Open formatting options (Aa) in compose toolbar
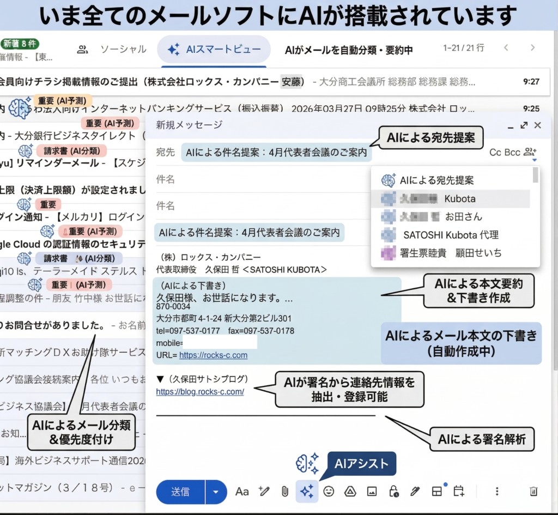Screen dimensions: 558x515 [x=242, y=492]
